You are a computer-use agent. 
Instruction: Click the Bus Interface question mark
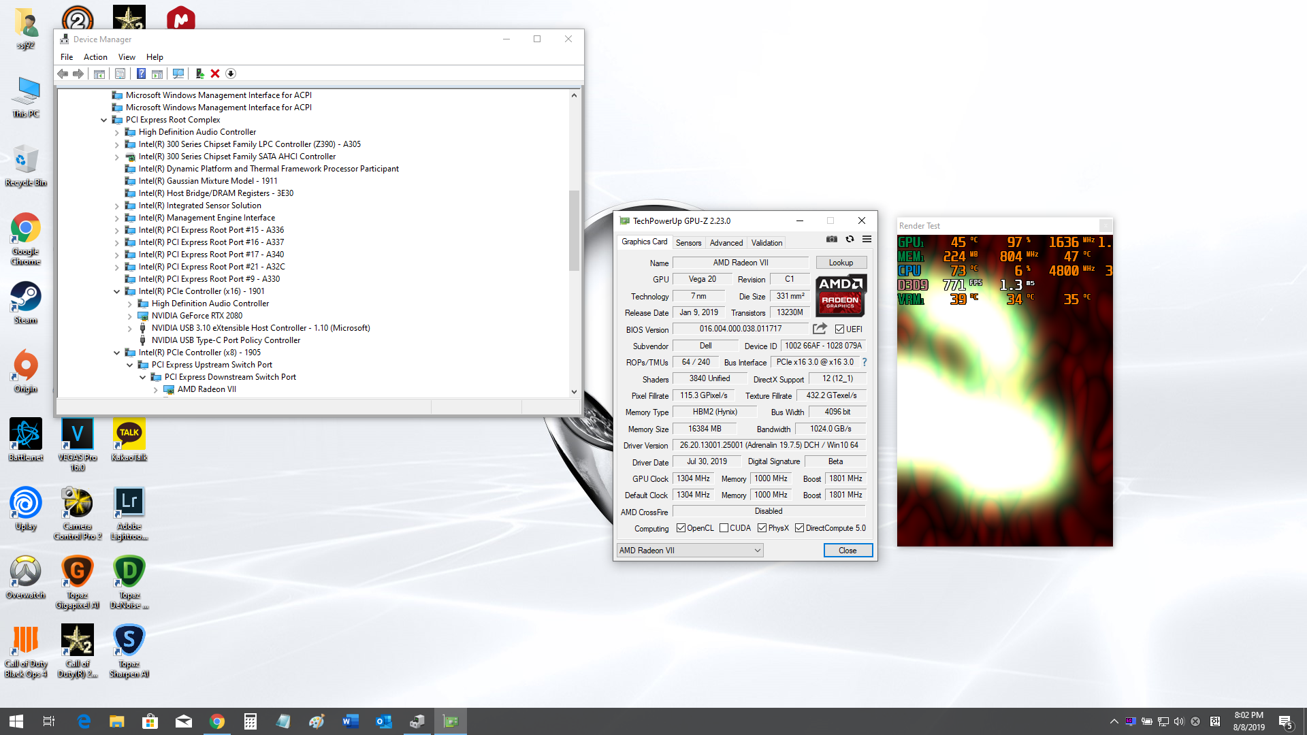865,362
